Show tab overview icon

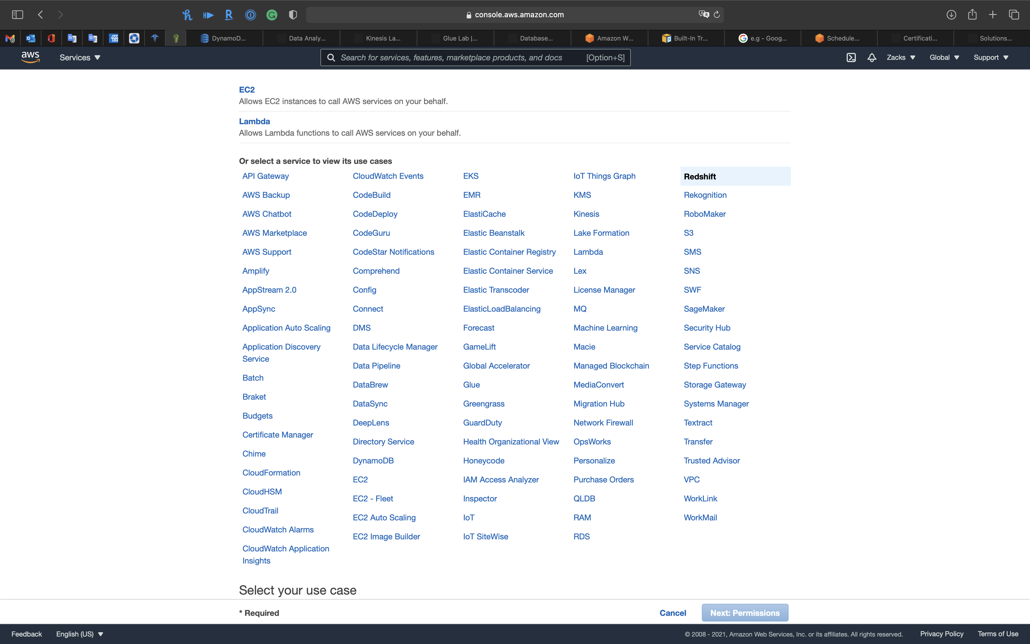point(1014,15)
